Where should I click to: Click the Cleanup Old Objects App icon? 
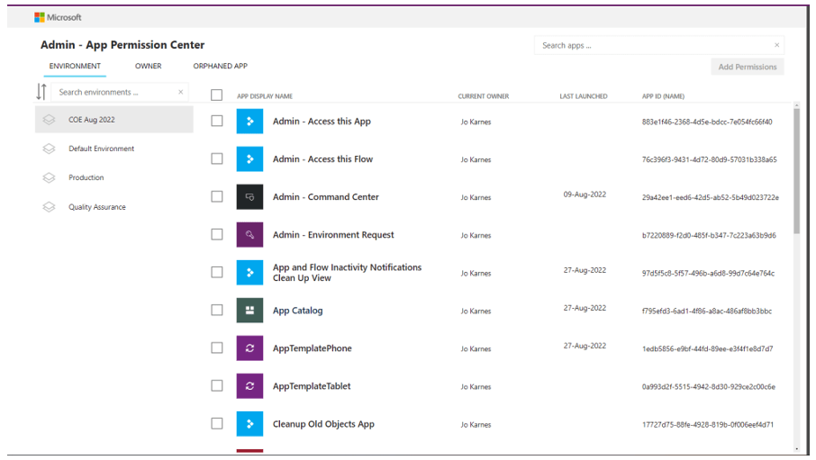tap(249, 424)
